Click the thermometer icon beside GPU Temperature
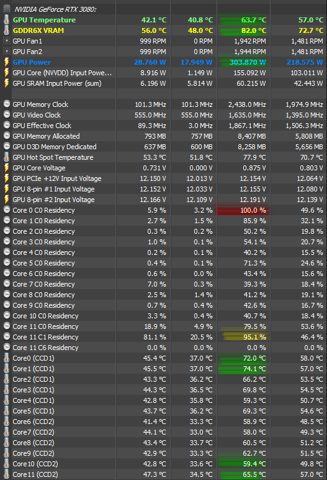Screen dimensions: 327x480 pos(6,20)
